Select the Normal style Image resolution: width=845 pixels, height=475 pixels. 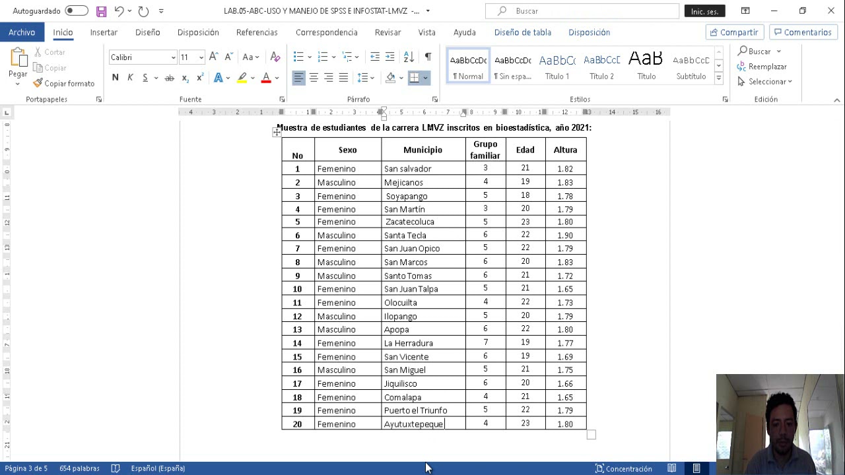[468, 66]
